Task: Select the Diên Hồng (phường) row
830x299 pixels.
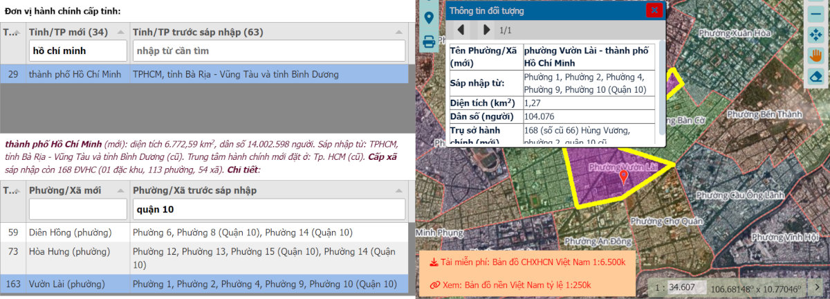Action: pyautogui.click(x=204, y=232)
